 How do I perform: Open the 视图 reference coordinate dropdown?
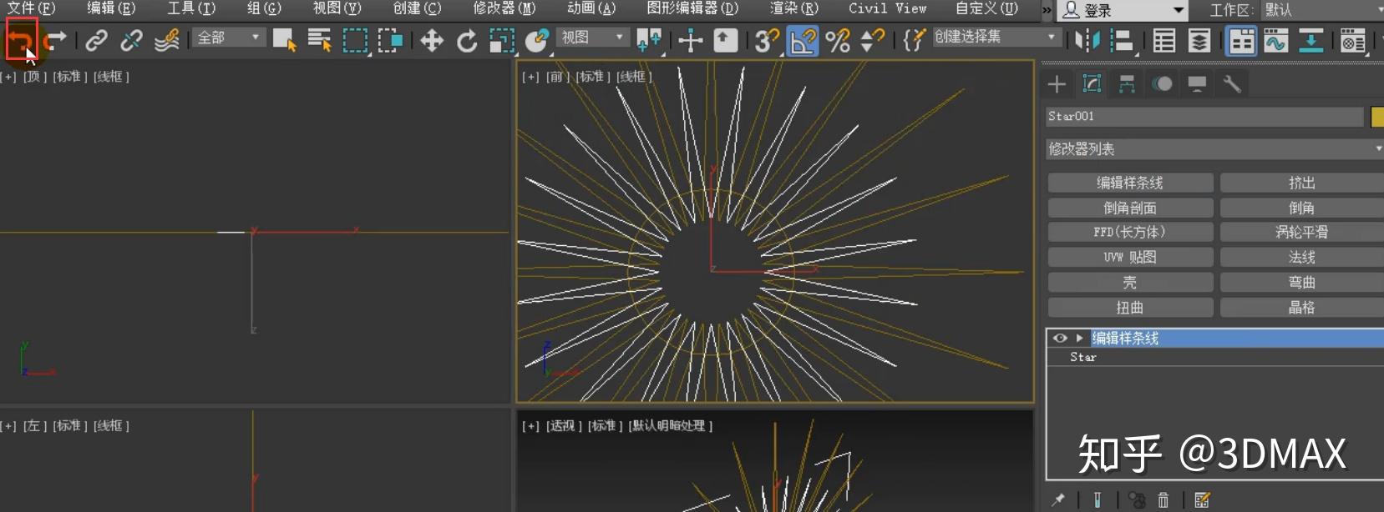click(x=591, y=38)
